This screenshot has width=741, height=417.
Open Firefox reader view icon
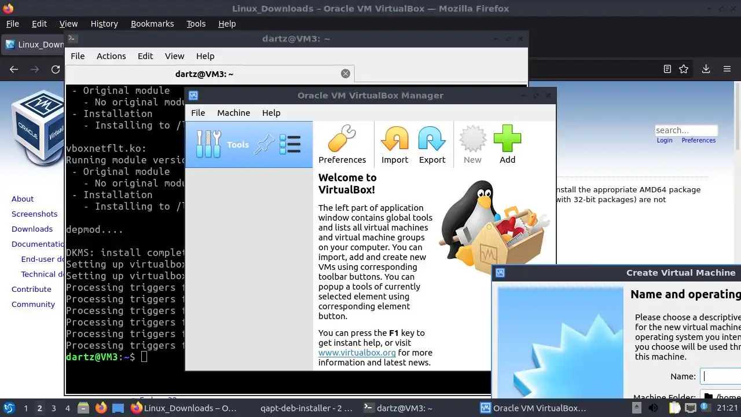coord(667,69)
